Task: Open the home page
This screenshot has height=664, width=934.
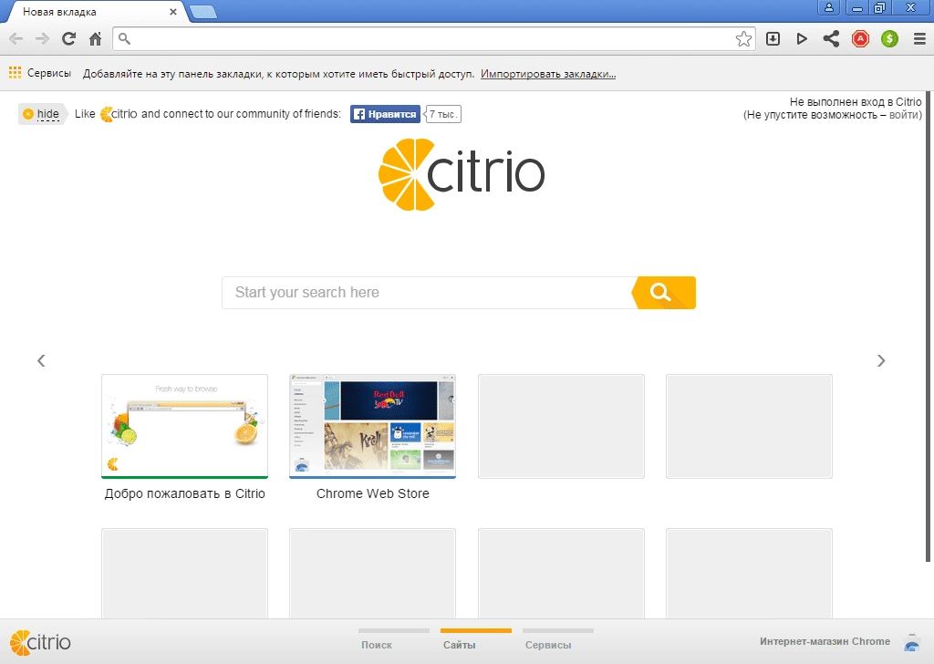Action: [x=95, y=39]
